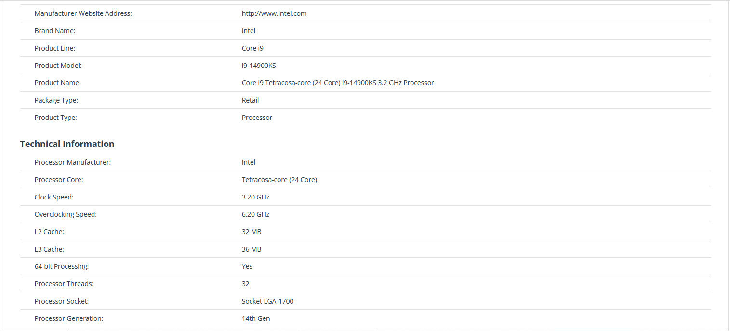Click the Processor Manufacturer value 'Intel'

coord(249,162)
